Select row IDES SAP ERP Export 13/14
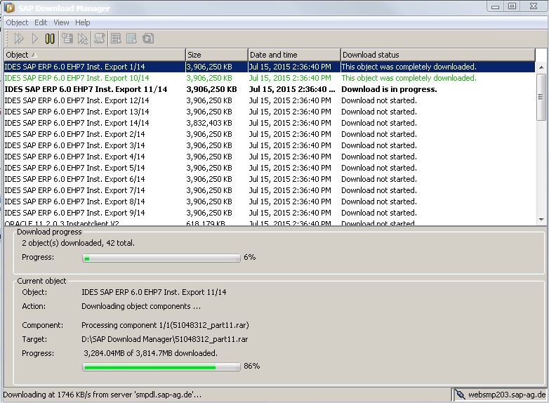 tap(270, 112)
